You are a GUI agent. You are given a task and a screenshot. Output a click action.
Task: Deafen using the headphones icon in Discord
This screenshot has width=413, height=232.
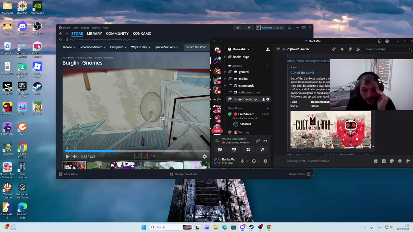(254, 161)
